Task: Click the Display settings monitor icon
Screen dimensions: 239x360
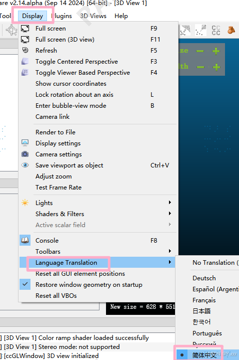Action: pyautogui.click(x=25, y=143)
